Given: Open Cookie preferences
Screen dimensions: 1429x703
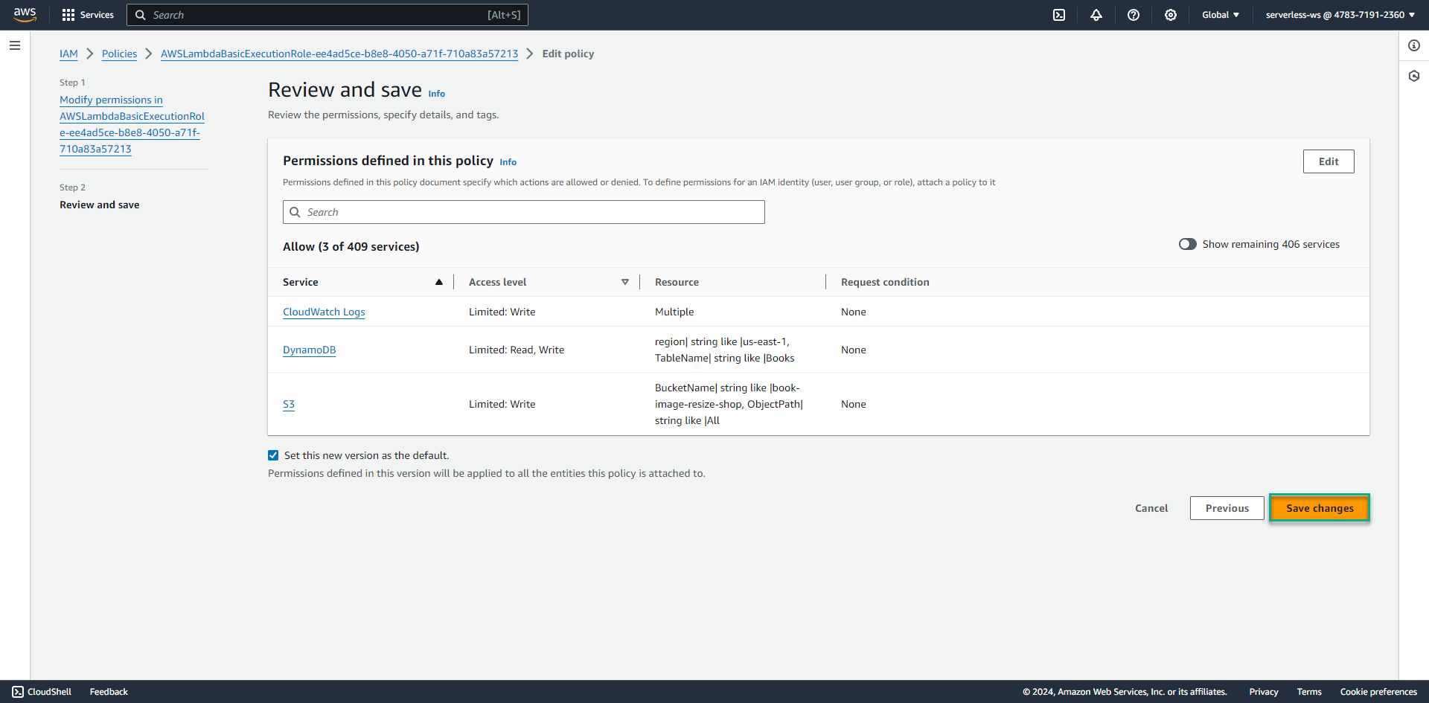Looking at the screenshot, I should [x=1378, y=692].
